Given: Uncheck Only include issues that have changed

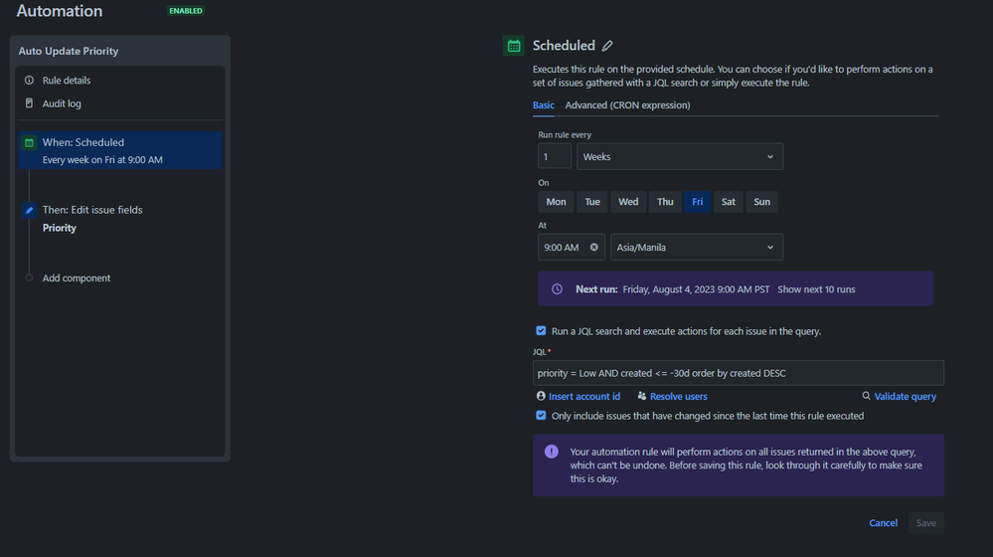Looking at the screenshot, I should [541, 416].
